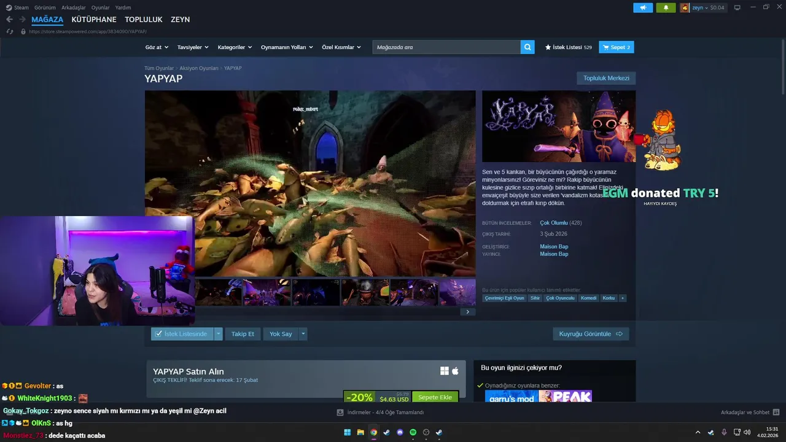Show hidden tray icons chevron
Viewport: 786px width, 442px height.
point(698,432)
